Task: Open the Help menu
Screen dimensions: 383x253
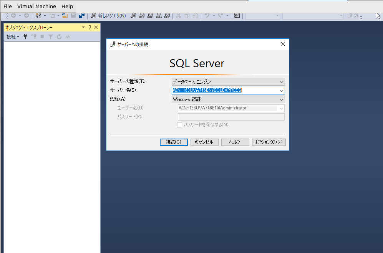Action: (67, 7)
